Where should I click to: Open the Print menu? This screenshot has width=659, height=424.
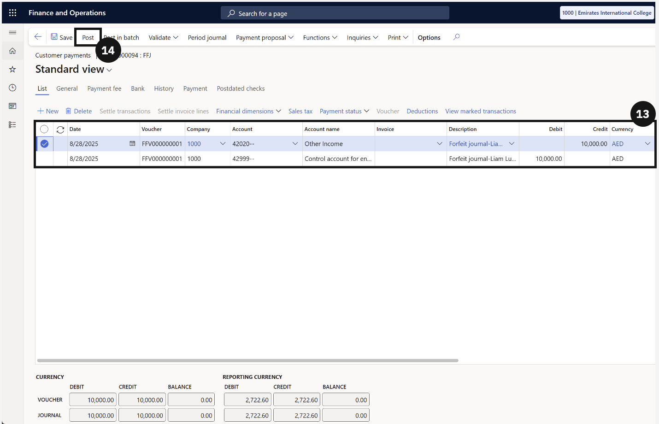tap(398, 37)
